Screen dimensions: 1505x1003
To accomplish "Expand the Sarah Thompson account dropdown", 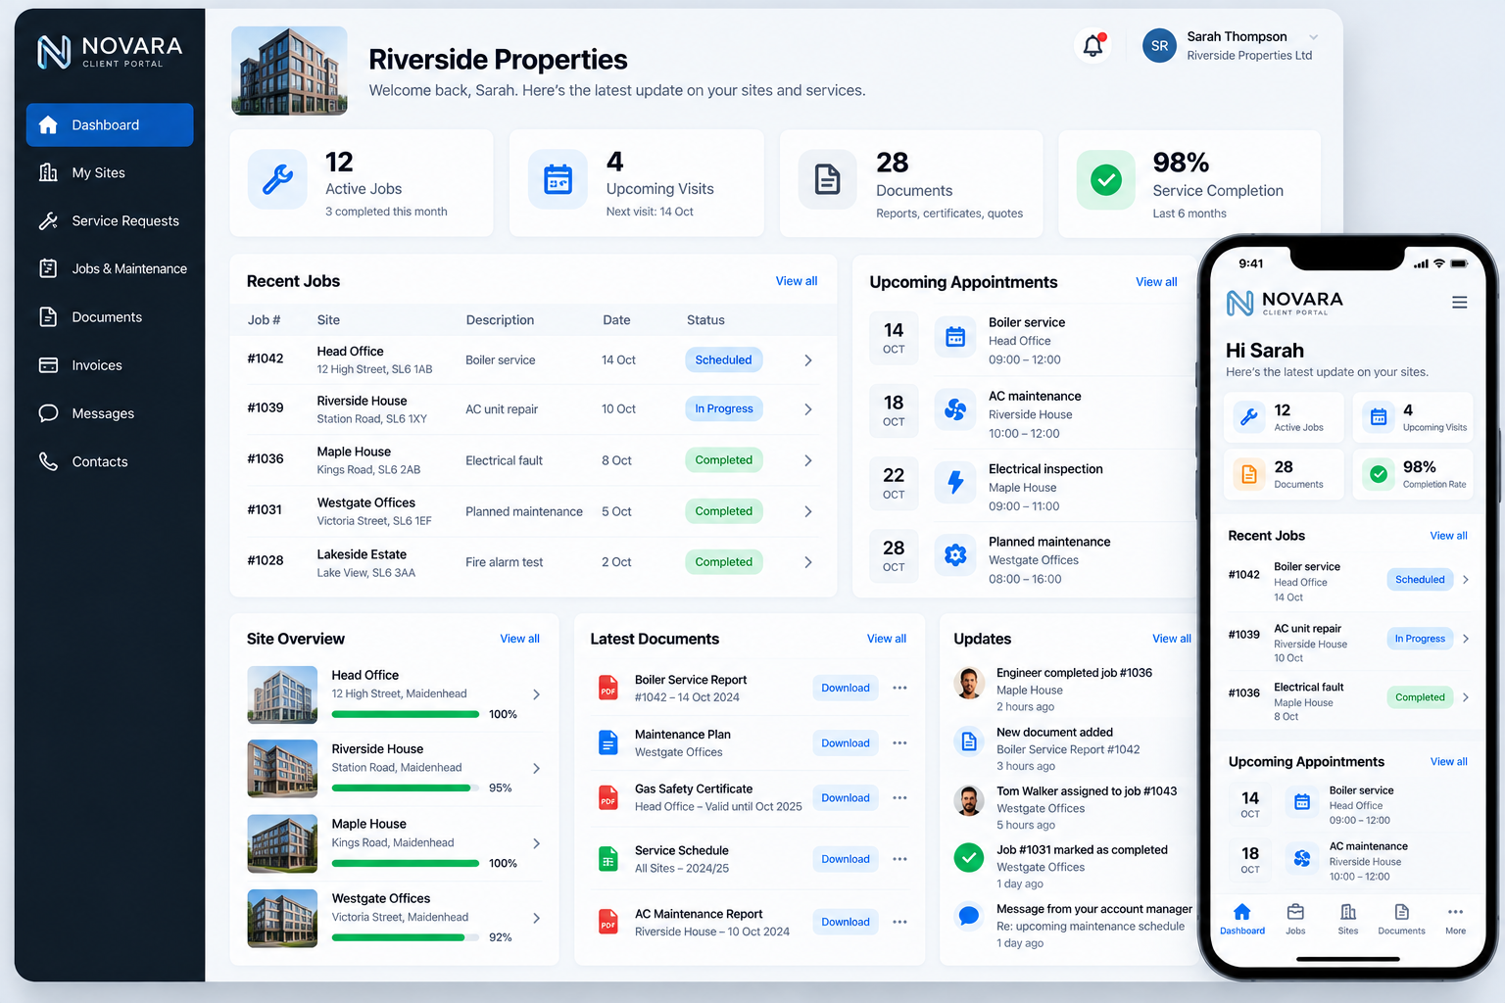I will pyautogui.click(x=1313, y=37).
